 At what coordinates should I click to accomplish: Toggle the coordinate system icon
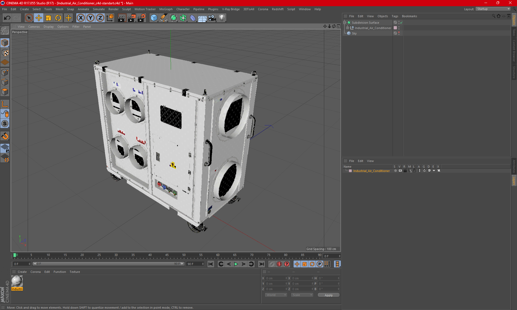tap(110, 18)
